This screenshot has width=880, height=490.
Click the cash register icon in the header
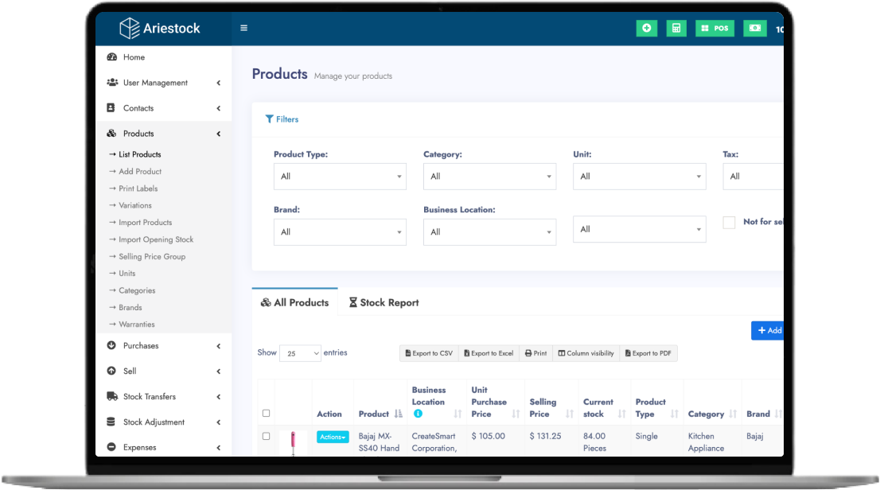[x=754, y=28]
